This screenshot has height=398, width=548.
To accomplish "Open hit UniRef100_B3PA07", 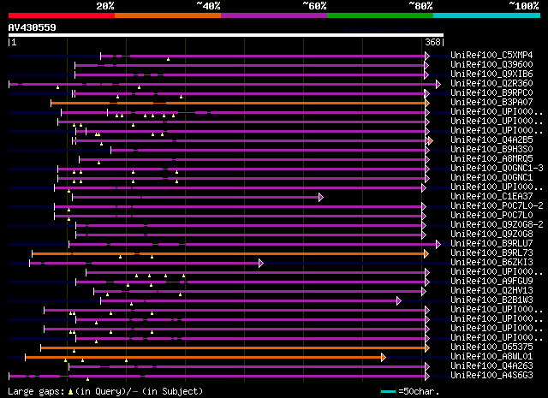I will pyautogui.click(x=491, y=102).
